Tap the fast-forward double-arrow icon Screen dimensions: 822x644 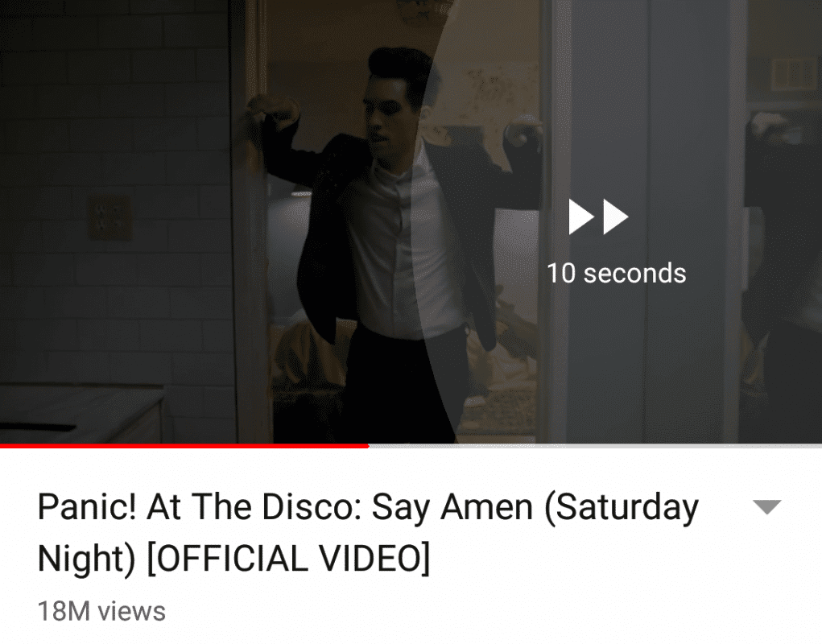click(x=599, y=217)
